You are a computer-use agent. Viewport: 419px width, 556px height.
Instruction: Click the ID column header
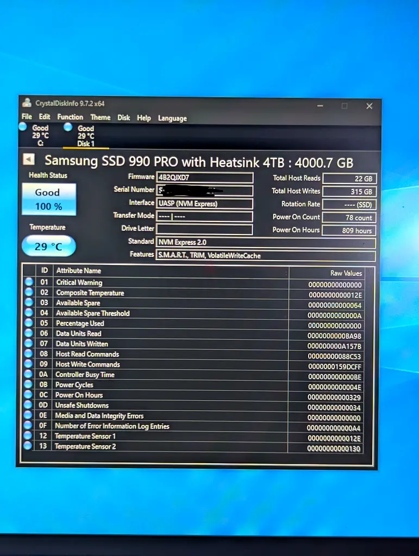(x=45, y=270)
